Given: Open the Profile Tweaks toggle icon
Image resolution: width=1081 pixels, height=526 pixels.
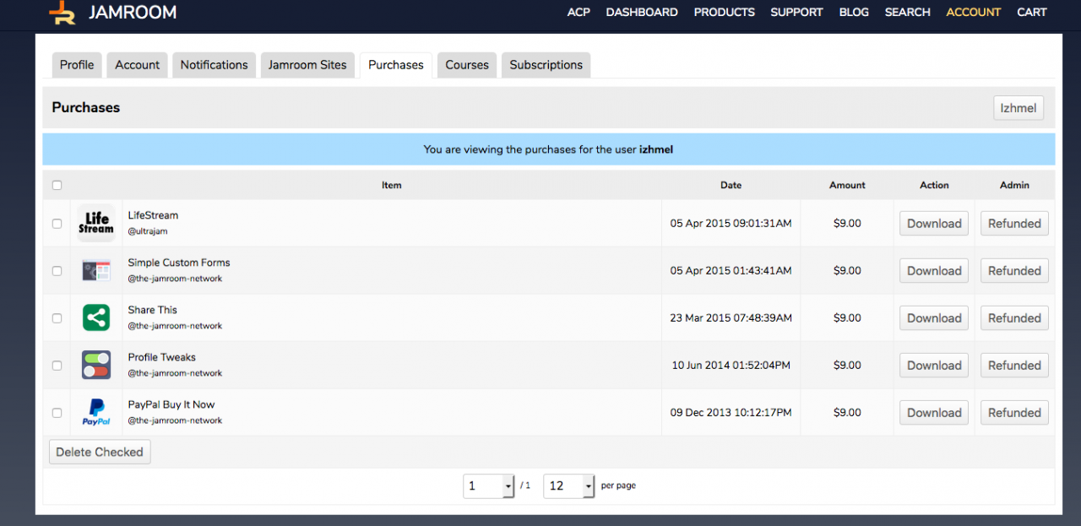Looking at the screenshot, I should (96, 366).
